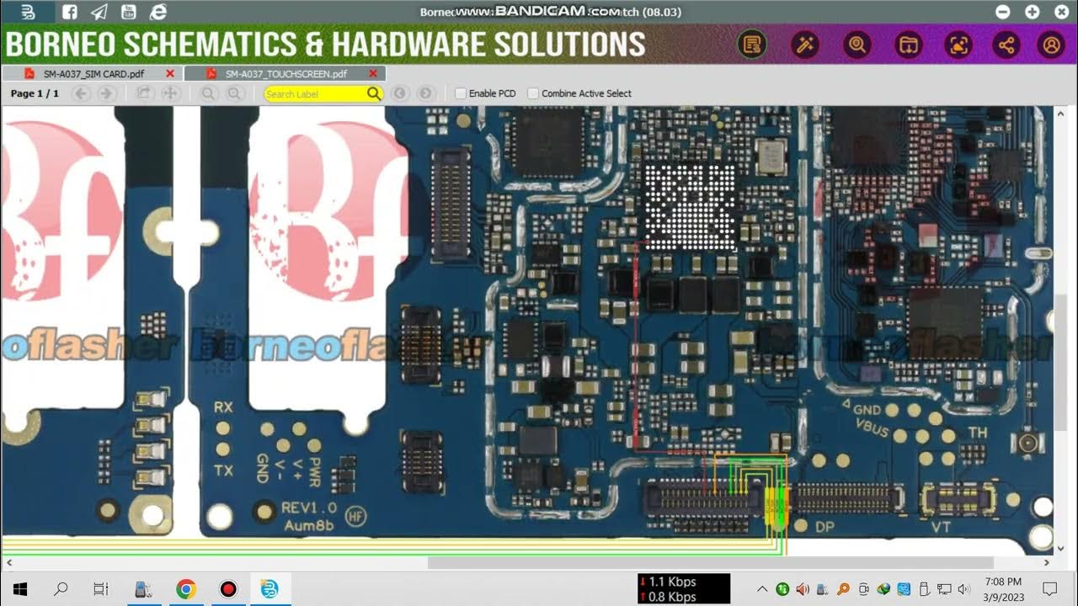Screen dimensions: 1078x606
Task: Click Borneo Schematics taskbar app icon
Action: coord(269,589)
